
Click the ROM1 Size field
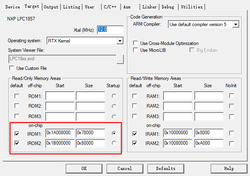click(x=91, y=96)
